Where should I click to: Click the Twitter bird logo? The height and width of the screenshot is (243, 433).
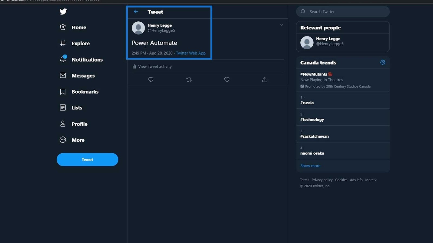(63, 11)
